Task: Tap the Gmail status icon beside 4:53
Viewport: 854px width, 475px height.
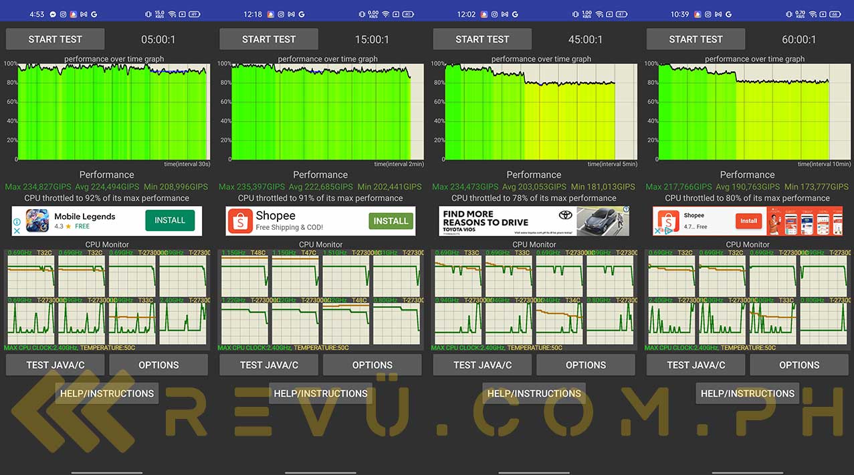Action: (84, 14)
